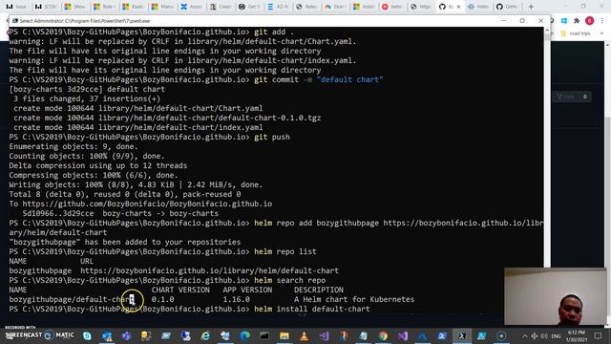Open Microsoft Edge taskbar icon
The image size is (611, 344).
point(244,335)
